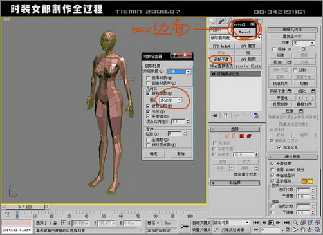This screenshot has height=235, width=323.
Task: Select Edge sub-object mode icon
Action: point(226,136)
